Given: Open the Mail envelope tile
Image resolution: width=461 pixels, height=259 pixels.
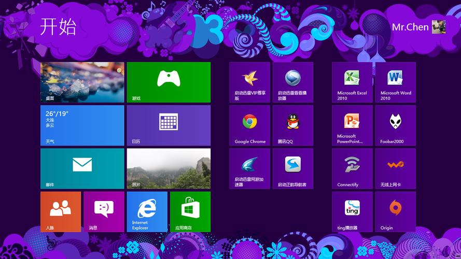Looking at the screenshot, I should coord(82,168).
